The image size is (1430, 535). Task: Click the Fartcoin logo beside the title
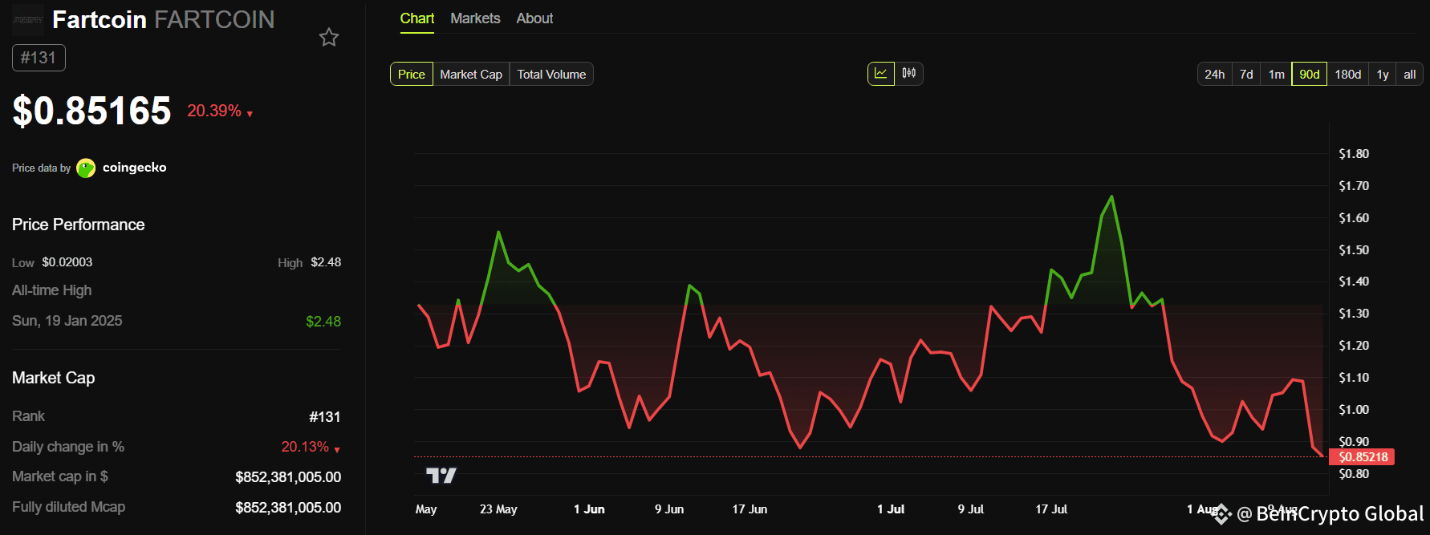(x=28, y=19)
